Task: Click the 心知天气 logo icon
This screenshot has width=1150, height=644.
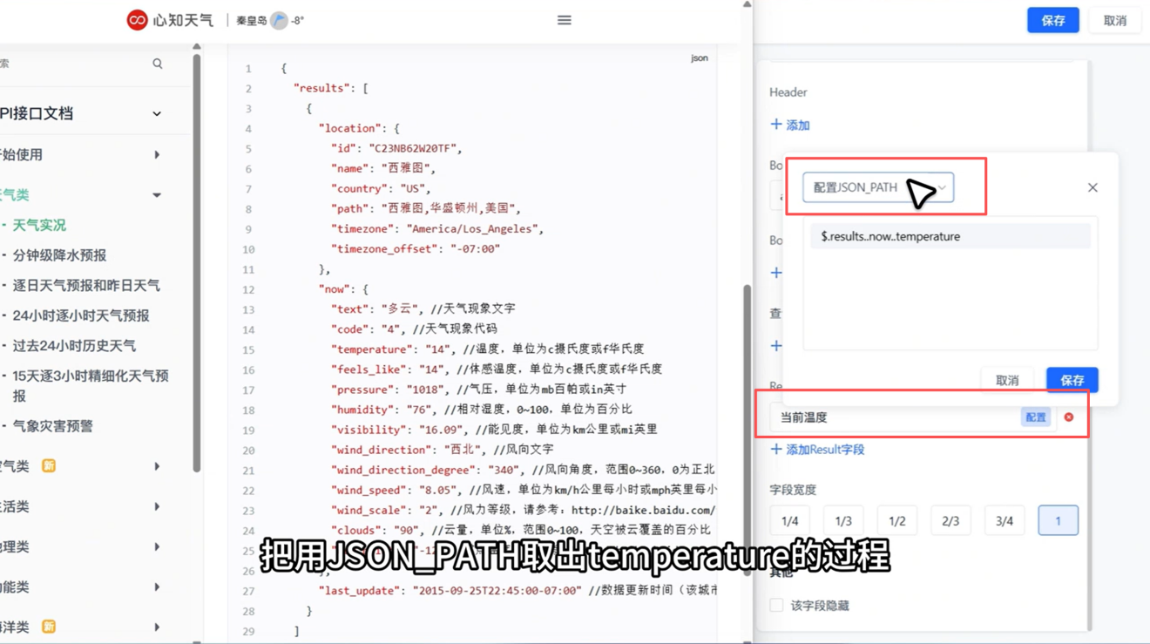Action: pos(137,20)
